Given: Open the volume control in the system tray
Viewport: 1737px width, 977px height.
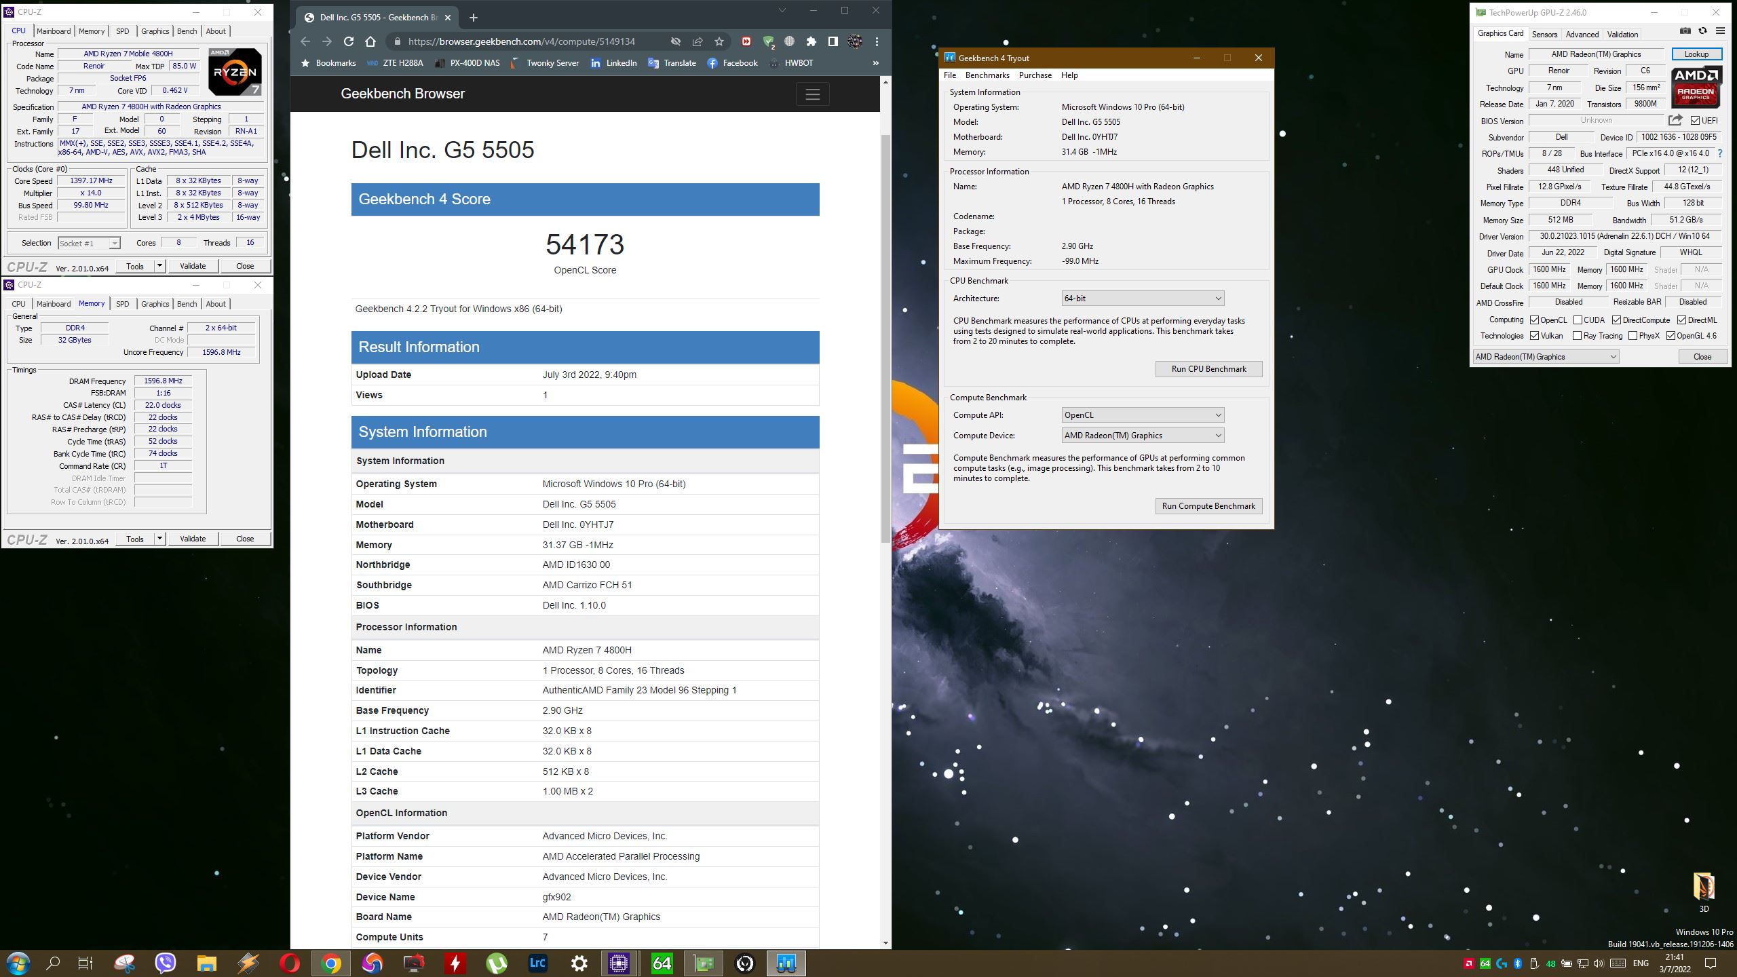Looking at the screenshot, I should 1599,963.
